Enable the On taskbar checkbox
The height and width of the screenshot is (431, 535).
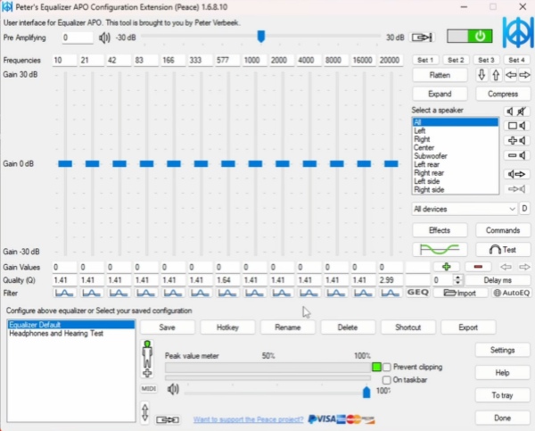pos(387,380)
